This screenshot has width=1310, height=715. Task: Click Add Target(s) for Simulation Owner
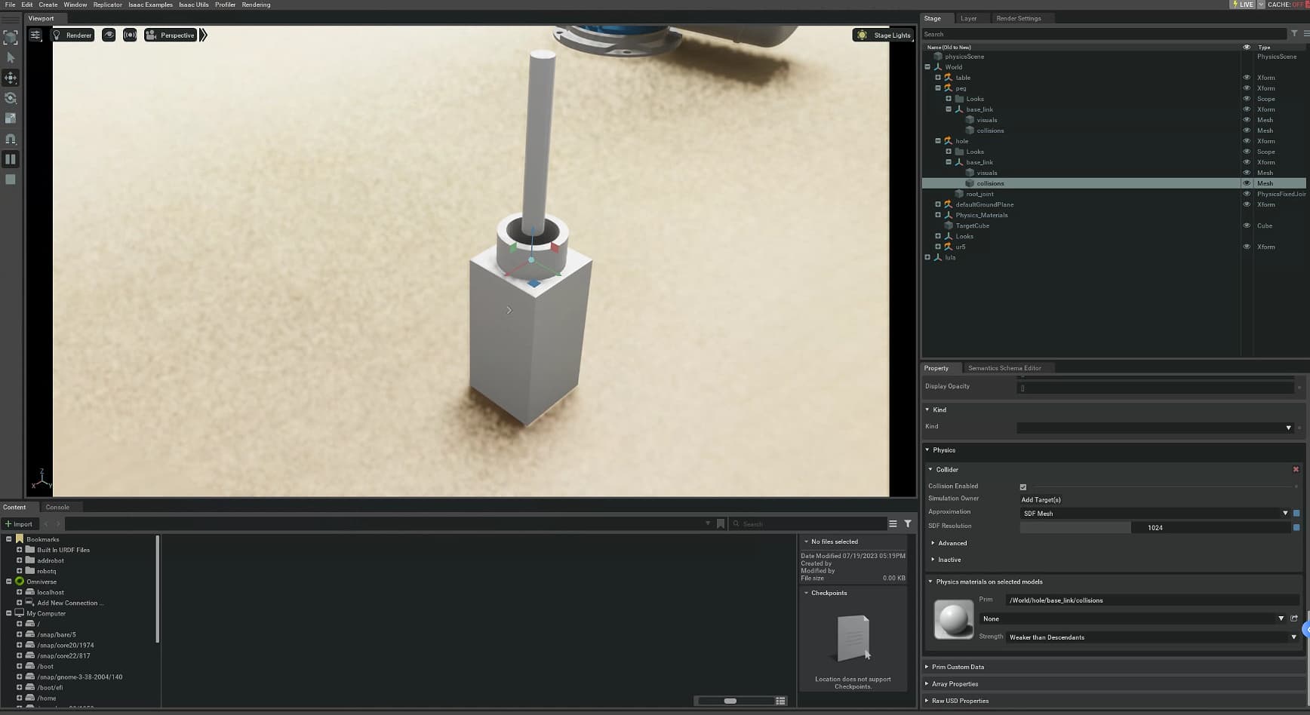[1041, 500]
